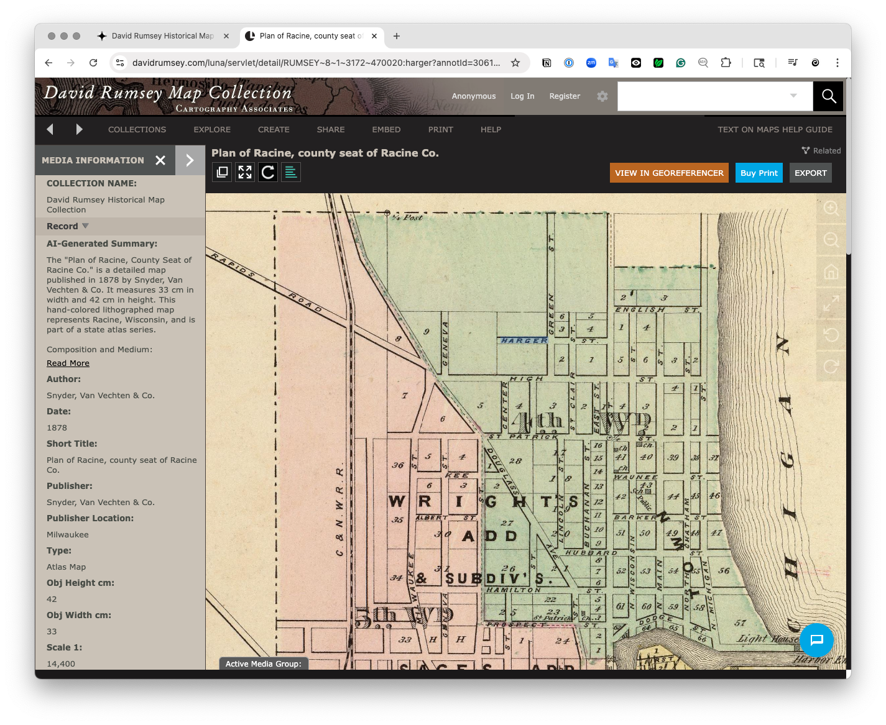Open 1Password extension icon
The height and width of the screenshot is (725, 886).
[x=569, y=63]
